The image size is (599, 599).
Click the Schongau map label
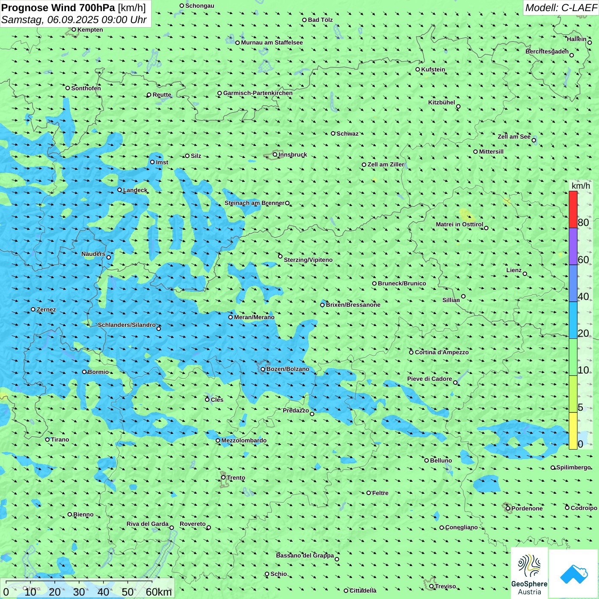click(x=199, y=6)
